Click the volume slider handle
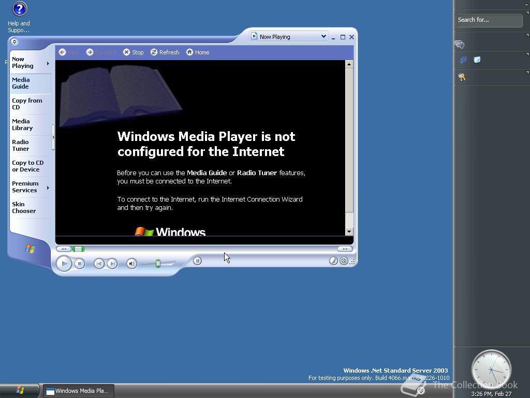Screen dimensions: 530x398 point(158,263)
